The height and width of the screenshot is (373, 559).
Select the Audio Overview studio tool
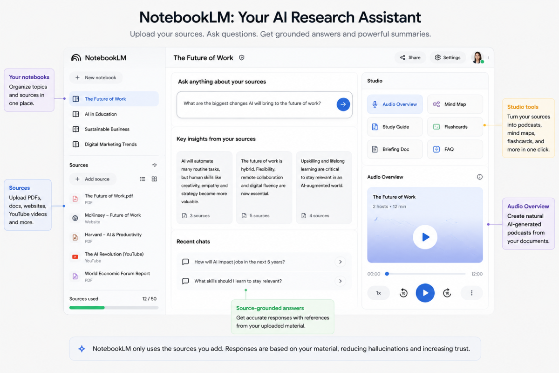pyautogui.click(x=395, y=104)
